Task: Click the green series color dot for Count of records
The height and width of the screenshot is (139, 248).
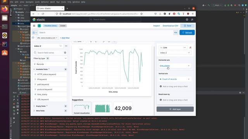Action: pyautogui.click(x=160, y=79)
